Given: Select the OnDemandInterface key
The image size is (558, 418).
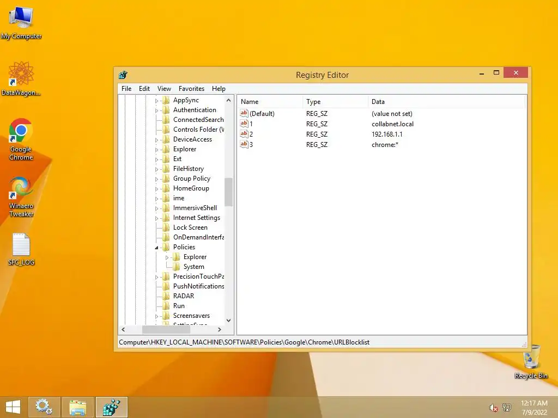Looking at the screenshot, I should (198, 237).
